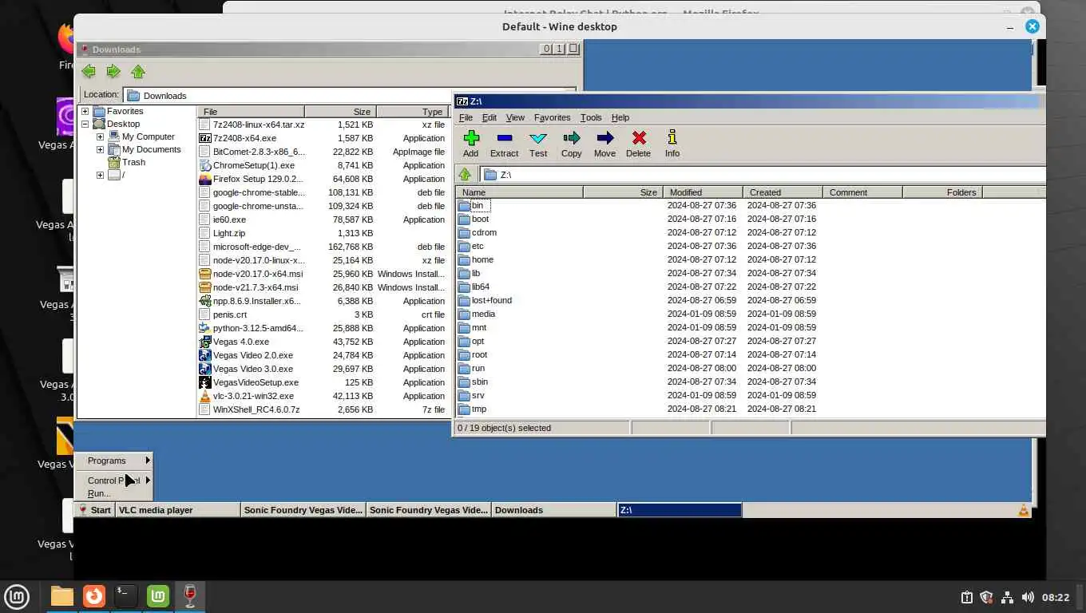Screen dimensions: 1086x613
Task: Click the clock in the system tray
Action: tap(1055, 597)
